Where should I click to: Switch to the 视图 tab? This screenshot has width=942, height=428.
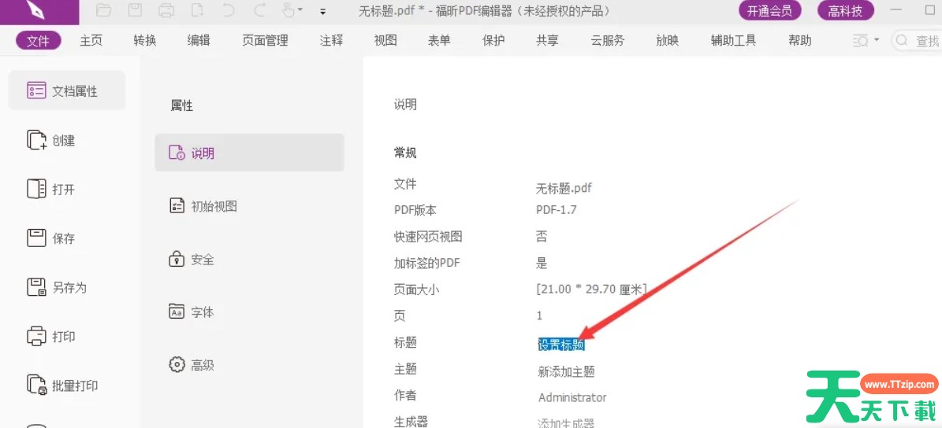coord(385,41)
